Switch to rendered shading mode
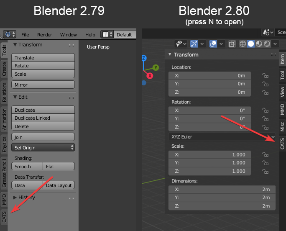Viewport: 286px width, 231px height. pos(267,44)
